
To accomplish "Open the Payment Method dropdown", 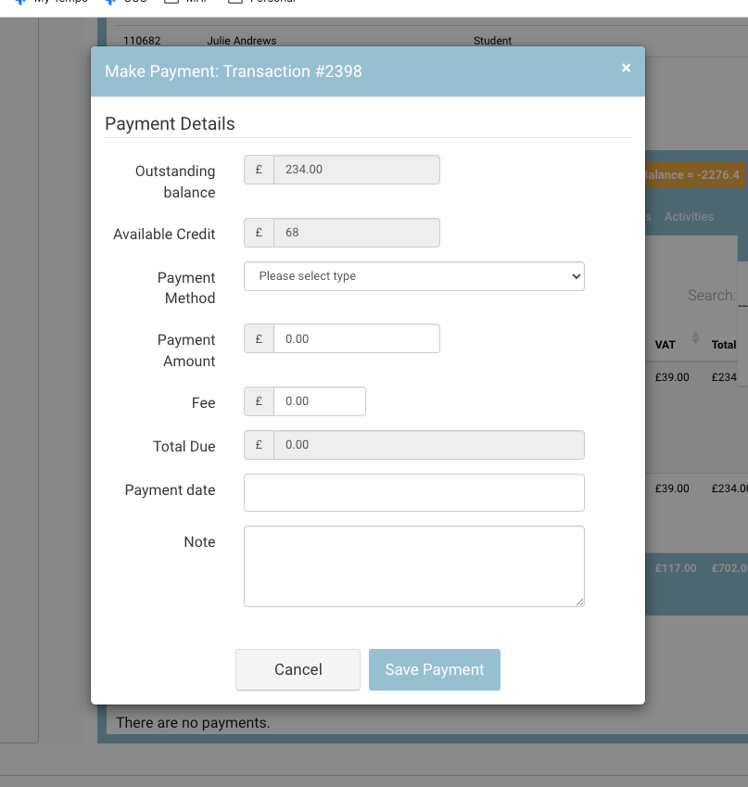I will pyautogui.click(x=413, y=276).
